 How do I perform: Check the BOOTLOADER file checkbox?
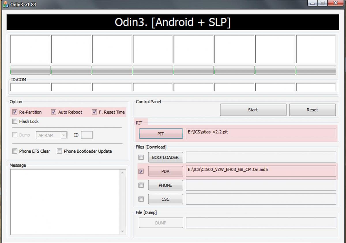click(x=141, y=157)
